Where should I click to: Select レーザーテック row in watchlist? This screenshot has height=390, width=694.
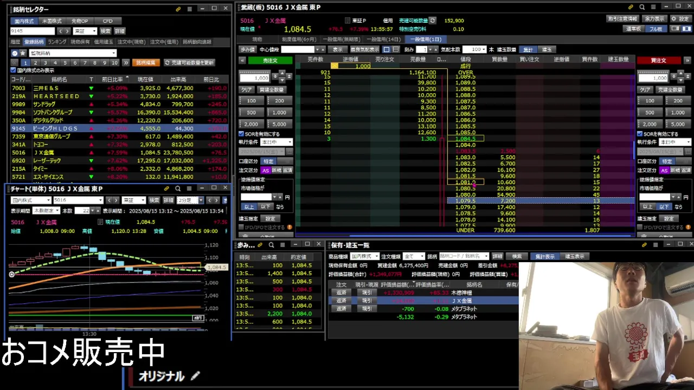click(119, 161)
